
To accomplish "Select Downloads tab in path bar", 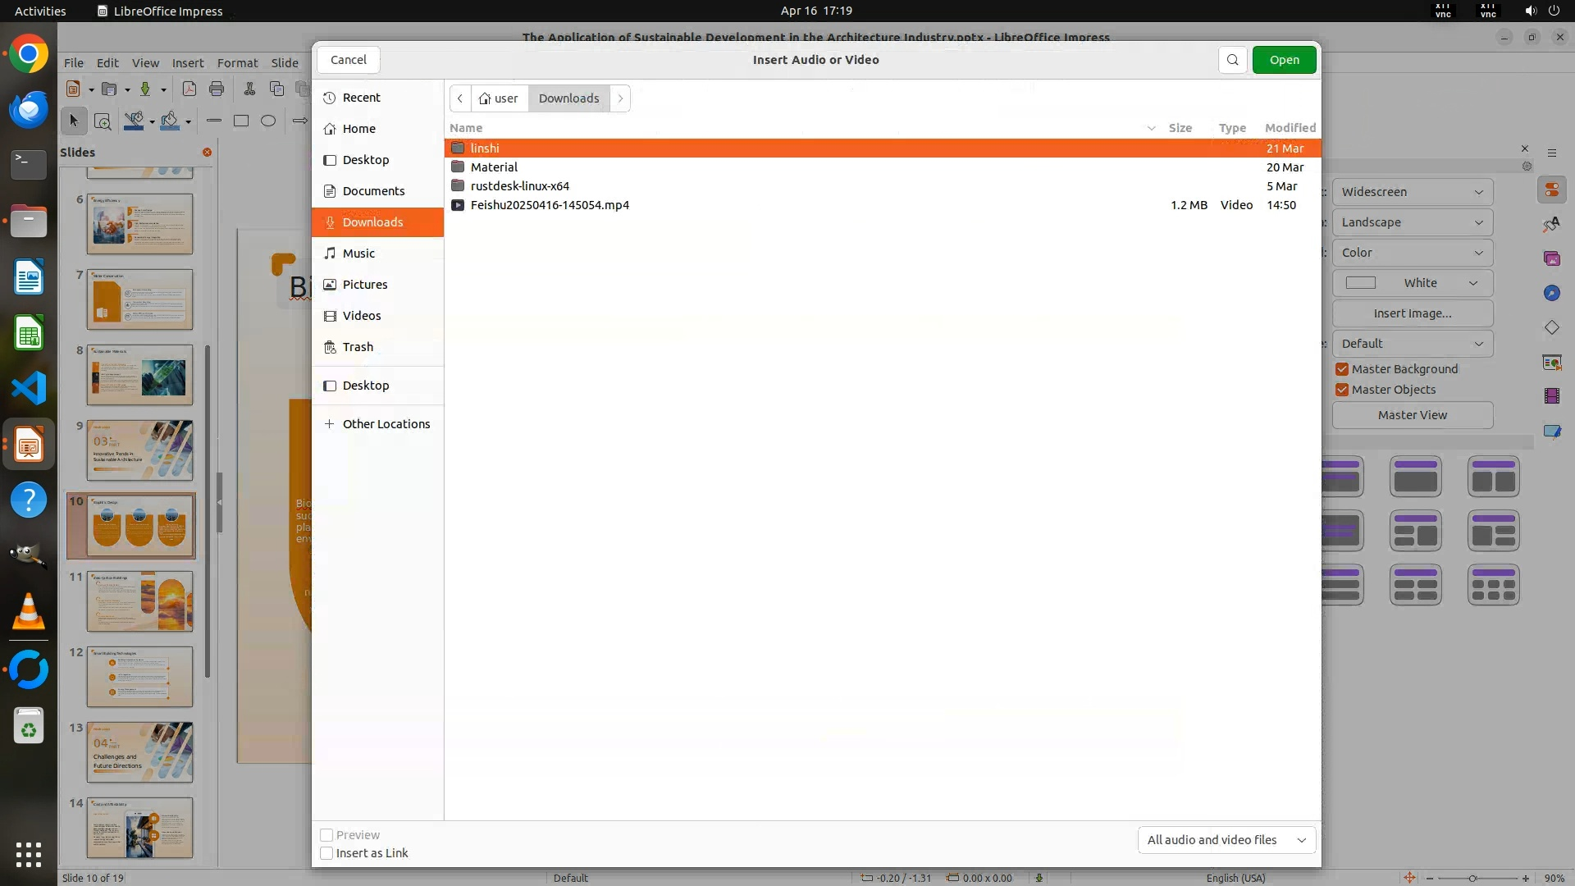I will (568, 98).
